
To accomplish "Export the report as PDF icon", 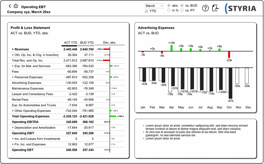I will point(216,8).
